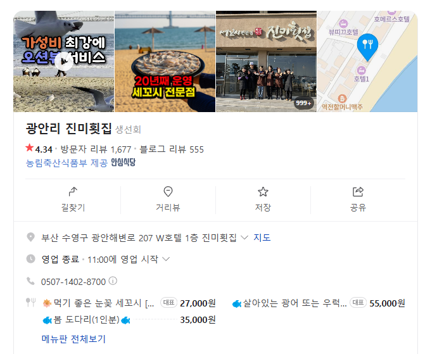Share using the 공유 icon
Viewport: 430px width, 354px height.
click(358, 192)
